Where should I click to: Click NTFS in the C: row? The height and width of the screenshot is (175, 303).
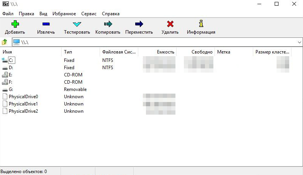(x=108, y=60)
